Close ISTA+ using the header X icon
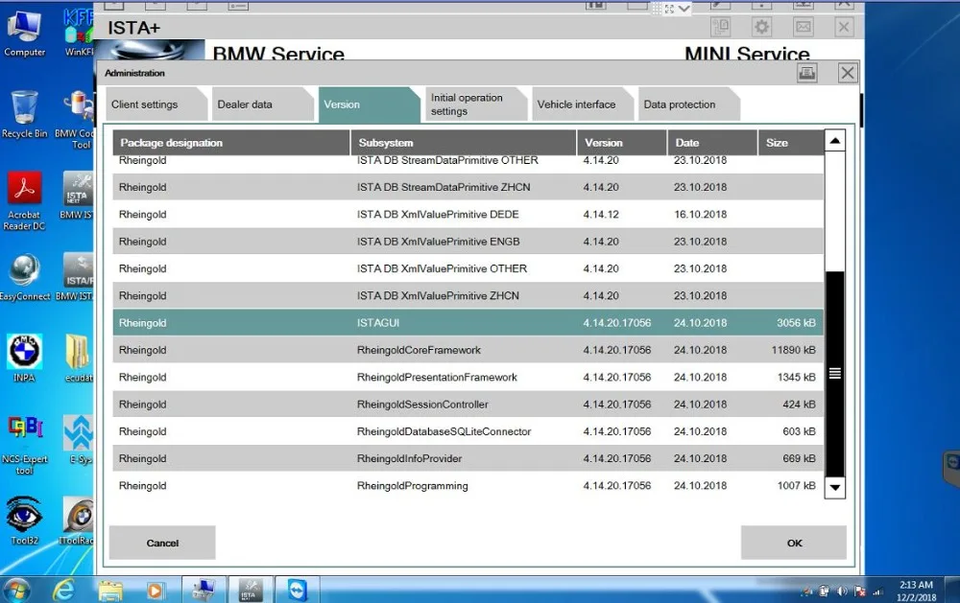This screenshot has width=960, height=603. pyautogui.click(x=844, y=27)
